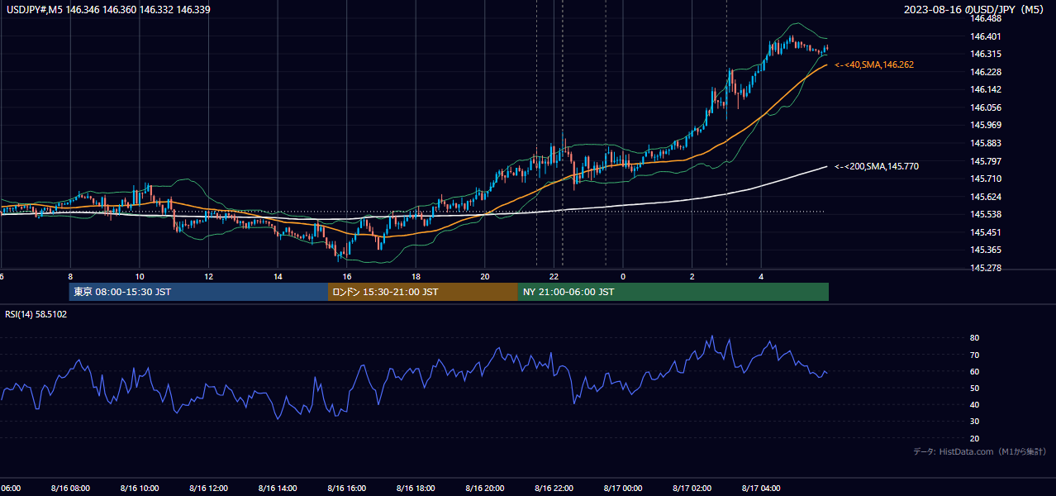Viewport: 1056px width, 496px height.
Task: Click hour label 12 under price chart
Action: point(209,276)
